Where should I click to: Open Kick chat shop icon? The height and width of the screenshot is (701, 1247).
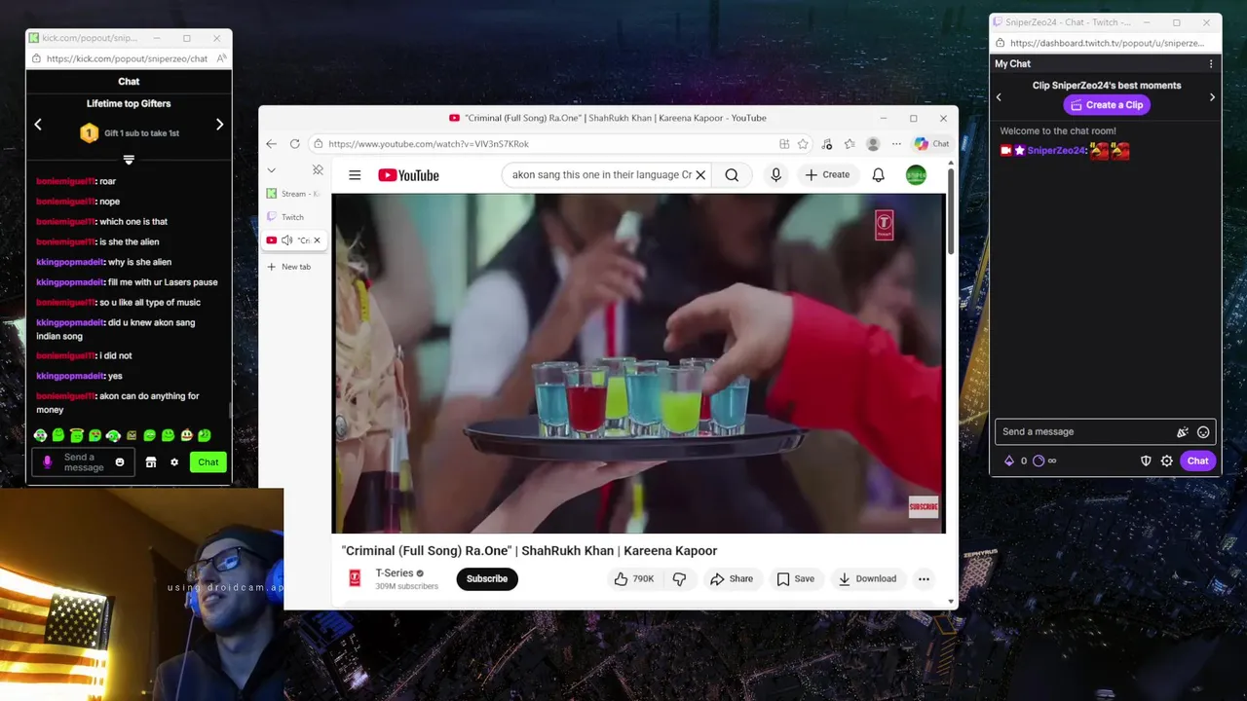(151, 462)
